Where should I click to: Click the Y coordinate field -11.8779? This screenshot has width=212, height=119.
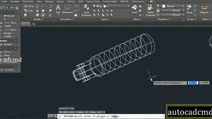(204, 83)
